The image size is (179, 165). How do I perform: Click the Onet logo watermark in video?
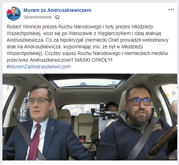click(173, 158)
